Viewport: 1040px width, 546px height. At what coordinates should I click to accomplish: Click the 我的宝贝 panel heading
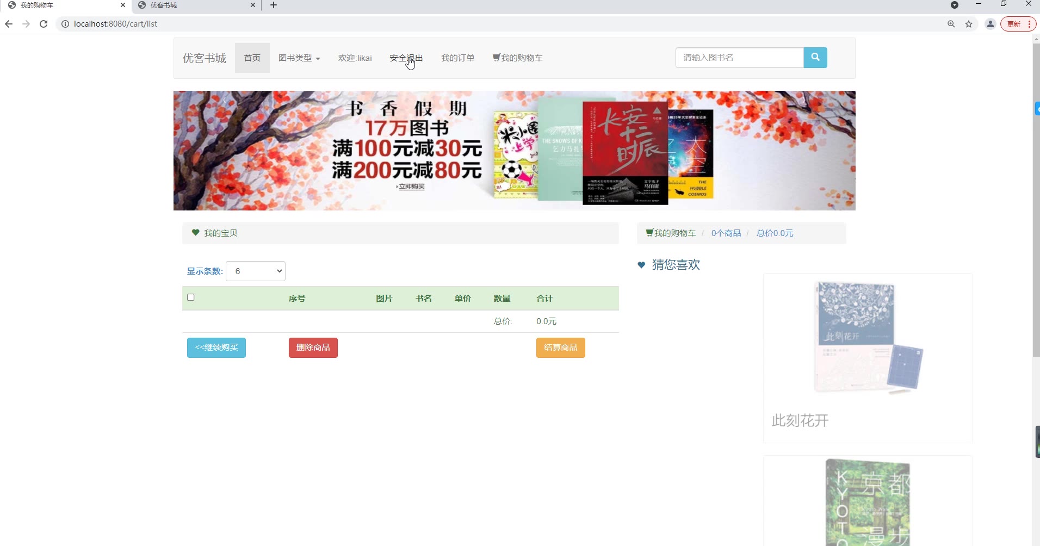tap(400, 233)
